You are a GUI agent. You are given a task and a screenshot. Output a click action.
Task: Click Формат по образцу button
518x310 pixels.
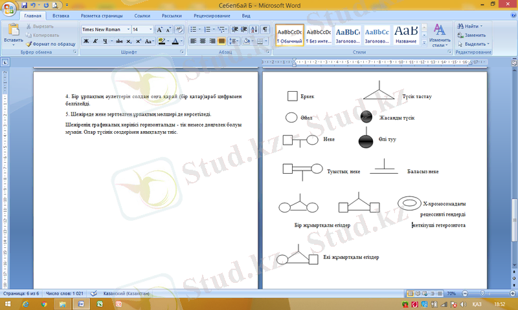click(x=51, y=44)
